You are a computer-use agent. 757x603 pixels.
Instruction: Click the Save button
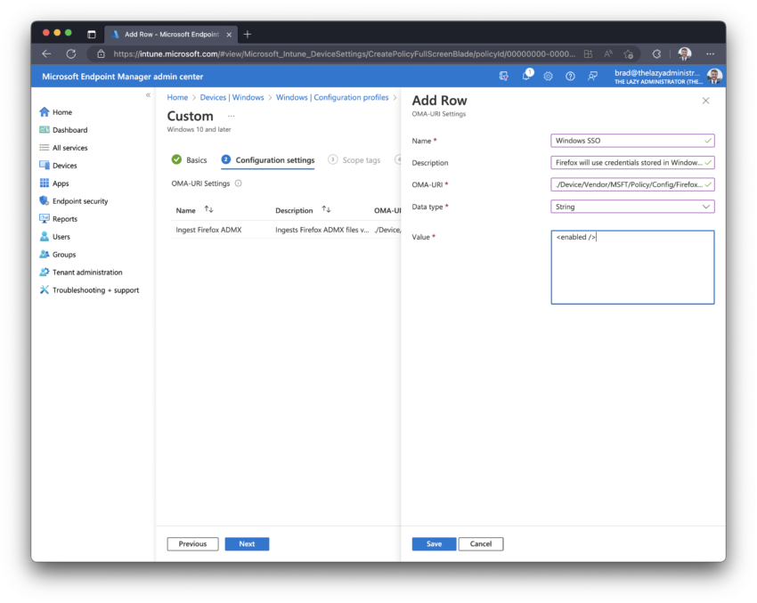(434, 544)
